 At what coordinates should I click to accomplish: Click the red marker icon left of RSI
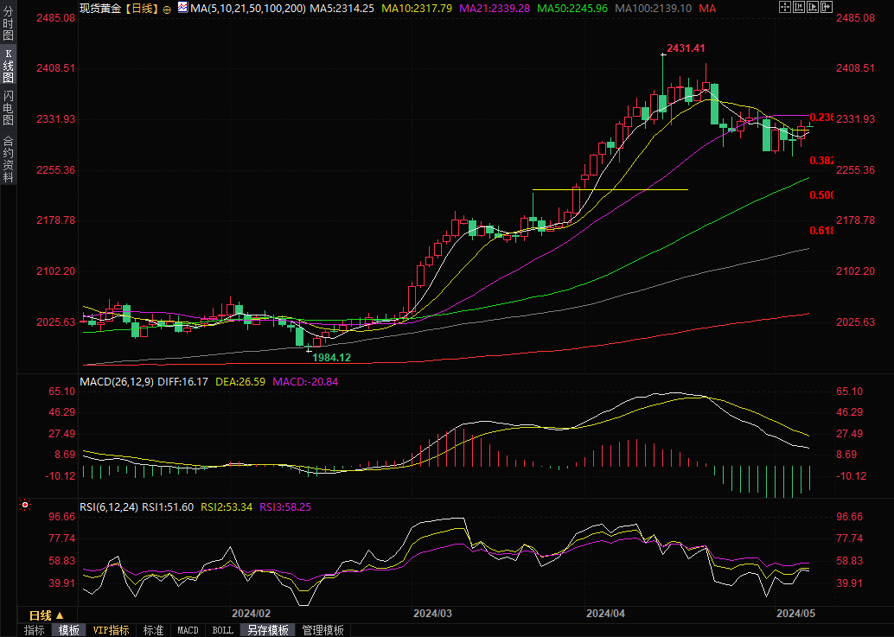[25, 505]
